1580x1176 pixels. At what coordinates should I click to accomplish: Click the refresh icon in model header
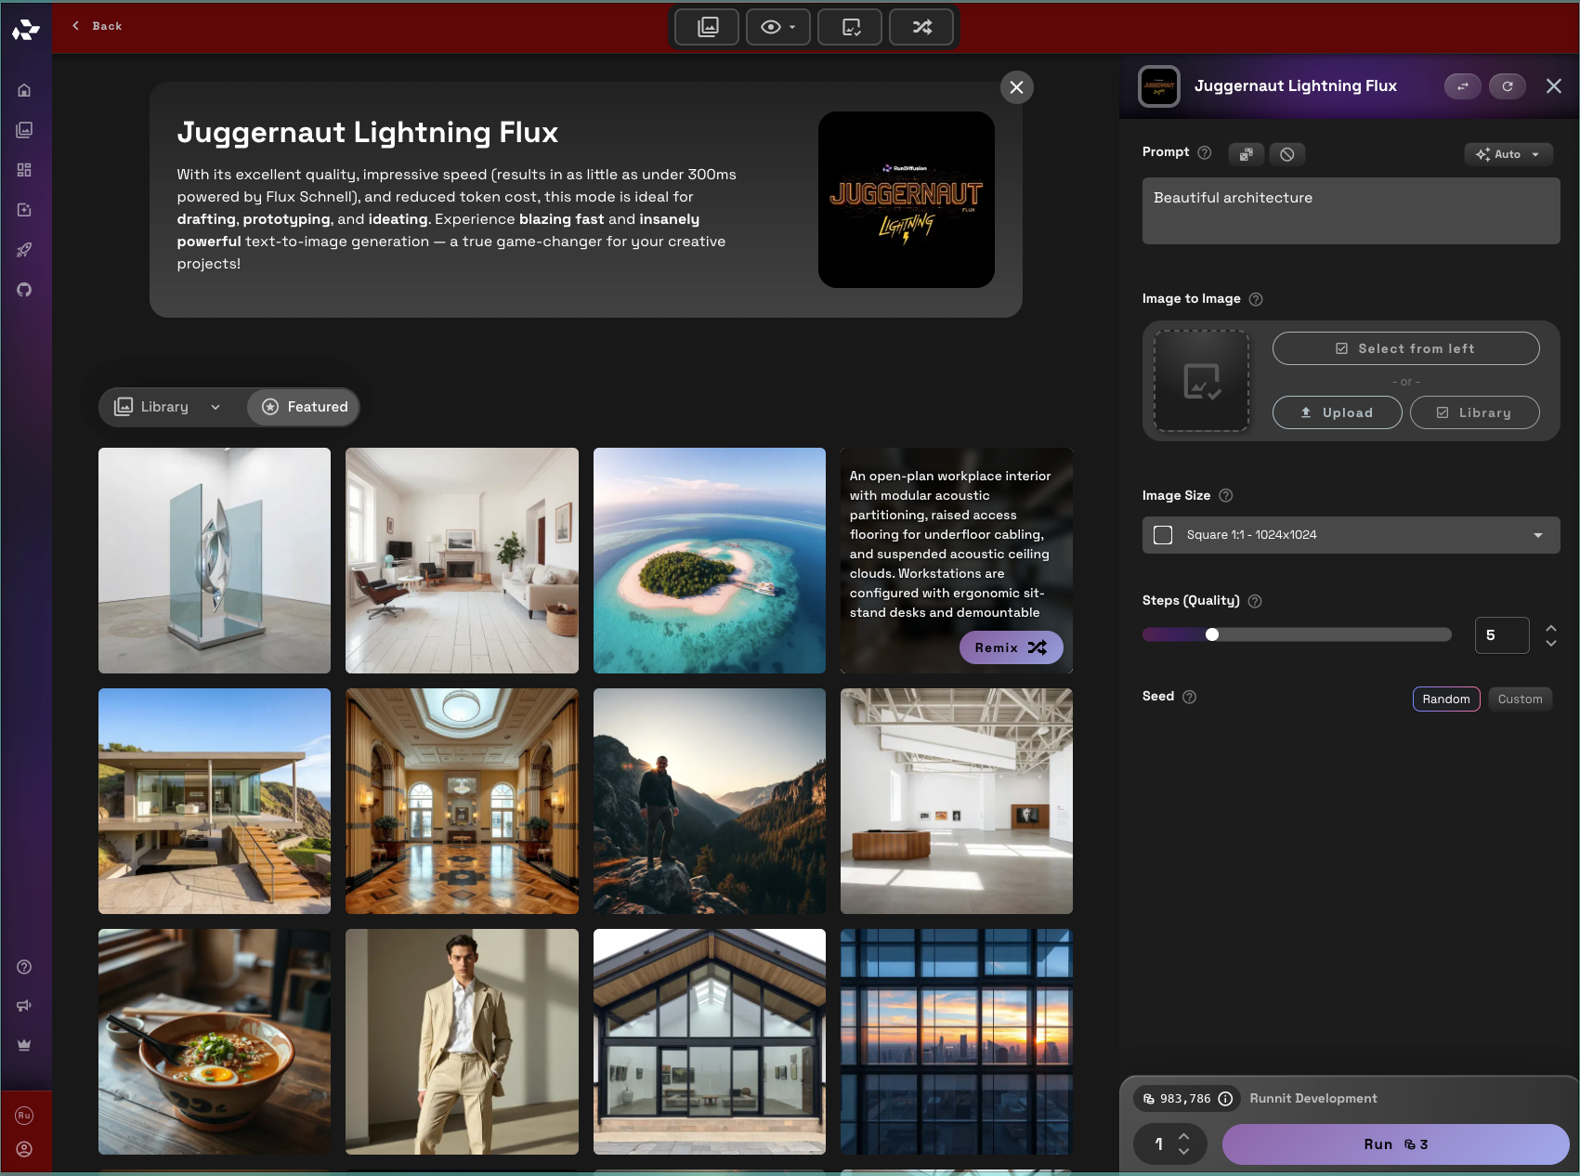[x=1507, y=86]
